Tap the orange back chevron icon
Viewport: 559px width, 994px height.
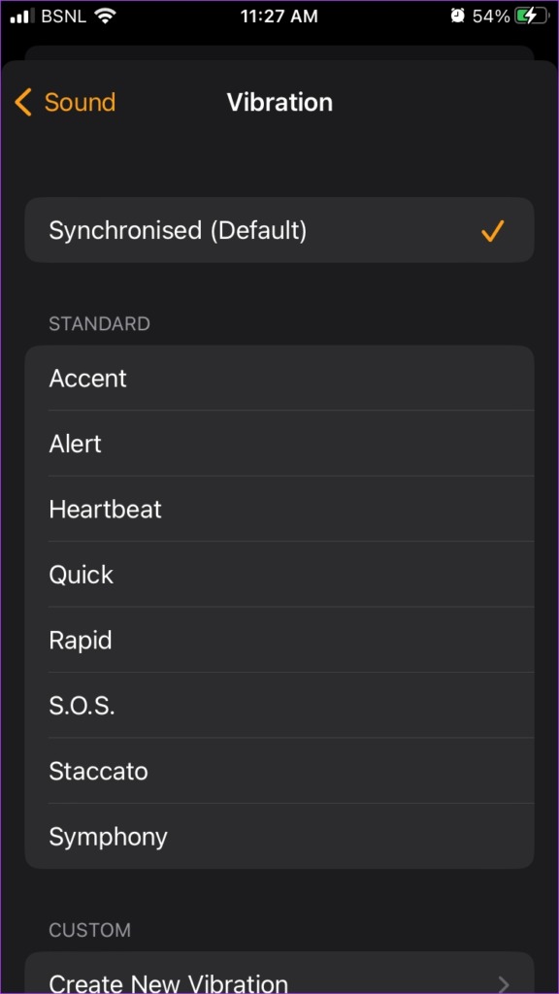click(x=23, y=103)
